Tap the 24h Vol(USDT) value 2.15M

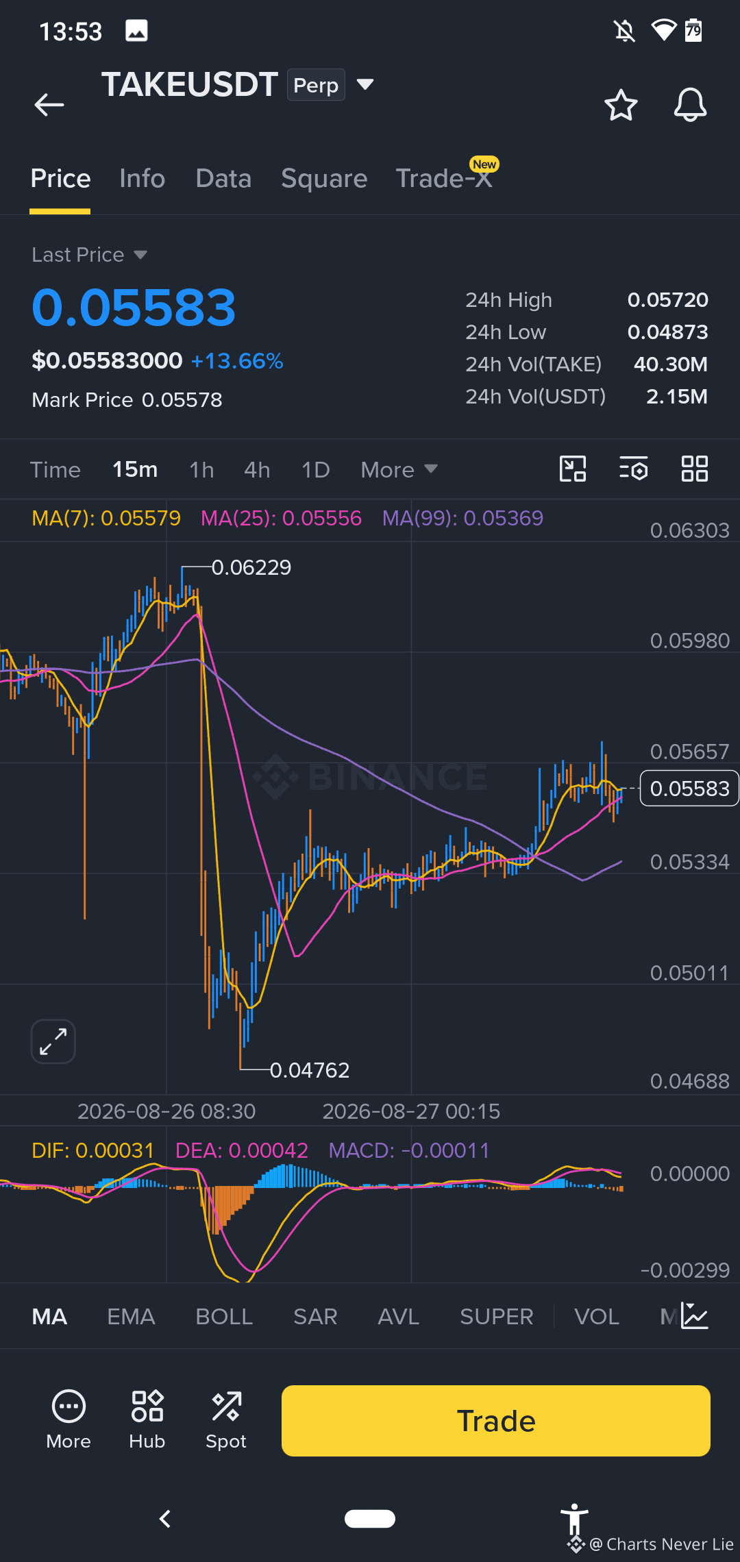677,397
